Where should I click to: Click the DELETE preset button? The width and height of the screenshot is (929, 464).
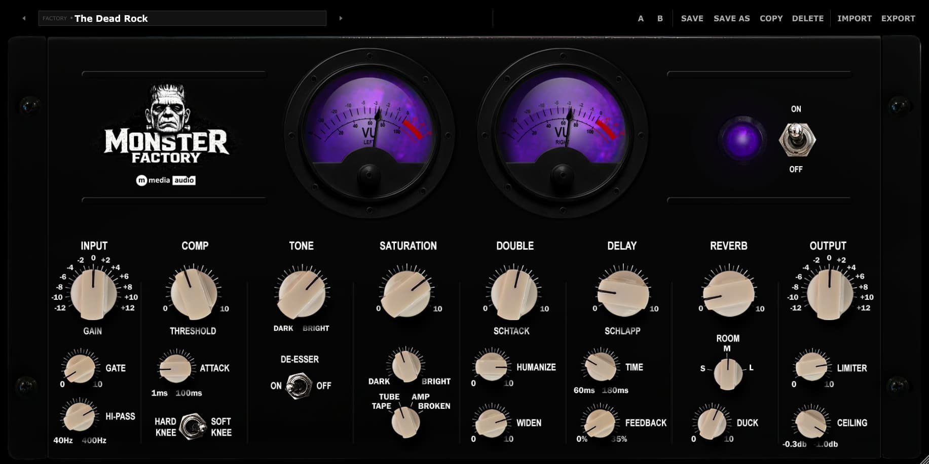point(807,18)
